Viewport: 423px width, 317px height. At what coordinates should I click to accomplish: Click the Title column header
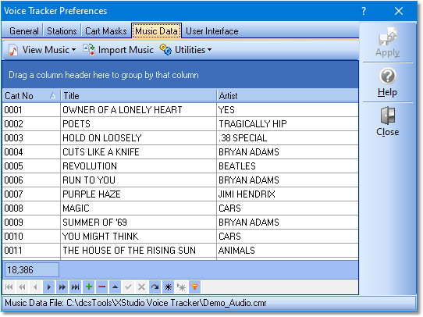(139, 96)
